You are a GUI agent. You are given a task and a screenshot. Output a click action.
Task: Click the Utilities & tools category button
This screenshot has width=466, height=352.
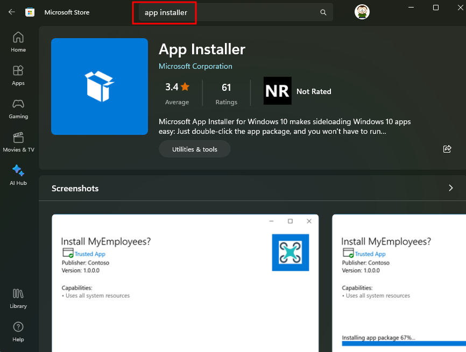[194, 149]
